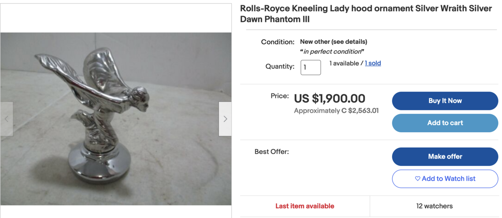Click the "Best Offer:" label
Image resolution: width=502 pixels, height=218 pixels.
(271, 151)
